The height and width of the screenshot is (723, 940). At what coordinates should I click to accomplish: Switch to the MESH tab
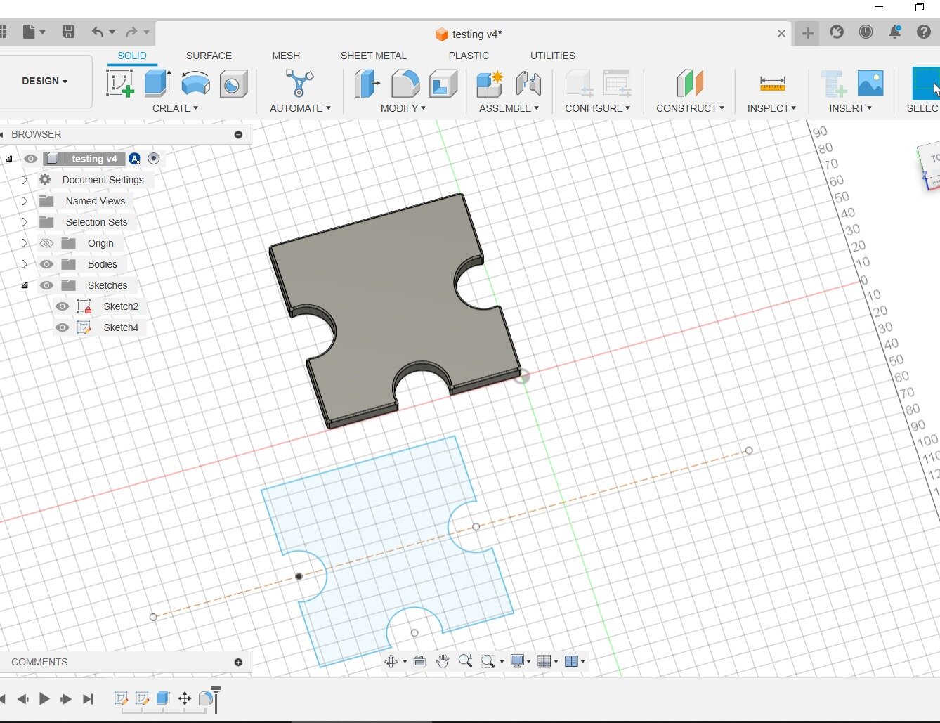click(x=286, y=56)
